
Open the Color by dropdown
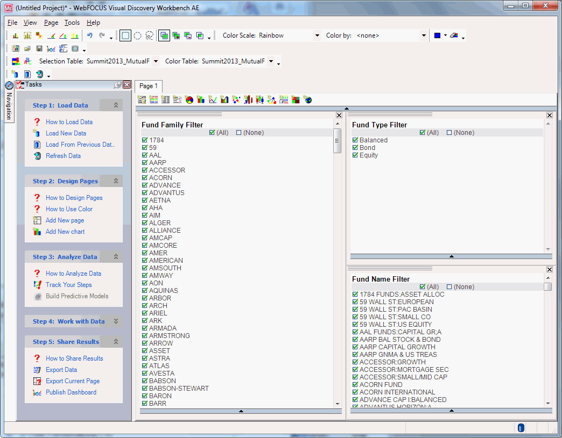click(424, 35)
